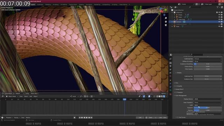Click the viewport zoom magnifier icon

pyautogui.click(x=166, y=18)
